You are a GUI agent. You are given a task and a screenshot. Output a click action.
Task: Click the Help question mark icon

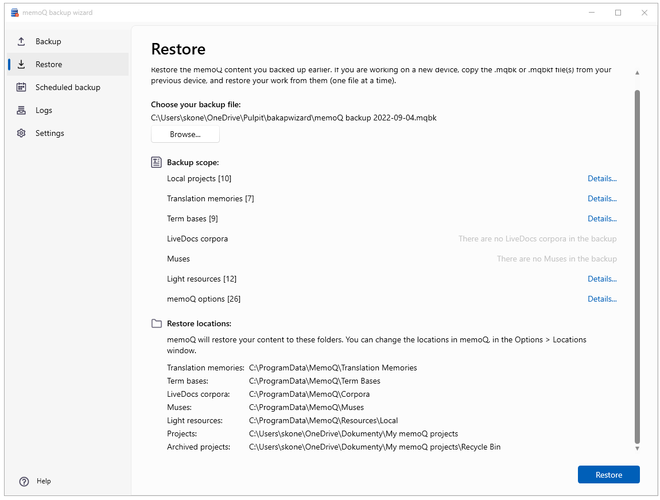24,481
